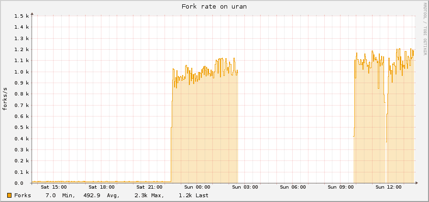Screen dimensions: 429x202
Task: Click the 'Fork rate on uran' chart title
Action: pos(214,7)
